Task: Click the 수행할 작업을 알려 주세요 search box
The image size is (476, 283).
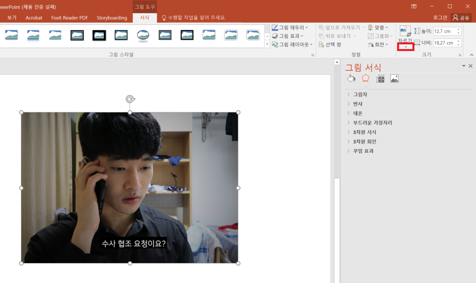Action: point(194,18)
